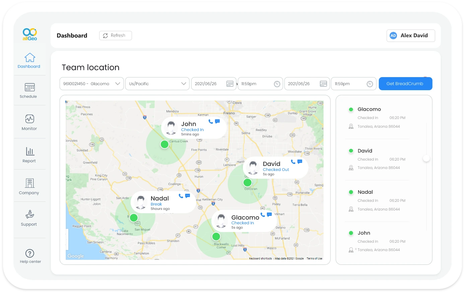Open the start time clock icon

click(x=277, y=84)
